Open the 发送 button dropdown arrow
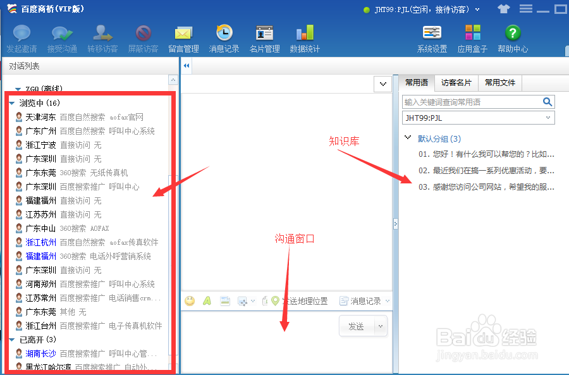 point(381,326)
